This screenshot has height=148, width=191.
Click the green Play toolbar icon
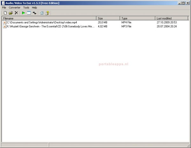coord(24,13)
